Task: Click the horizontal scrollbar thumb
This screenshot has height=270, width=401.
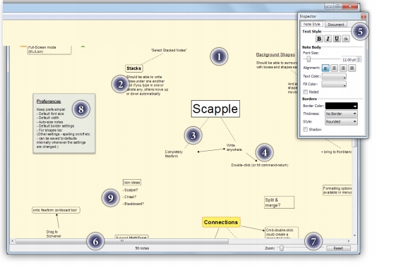Action: tap(122, 241)
